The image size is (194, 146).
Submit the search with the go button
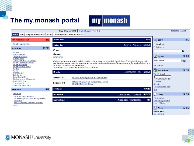coord(183,51)
